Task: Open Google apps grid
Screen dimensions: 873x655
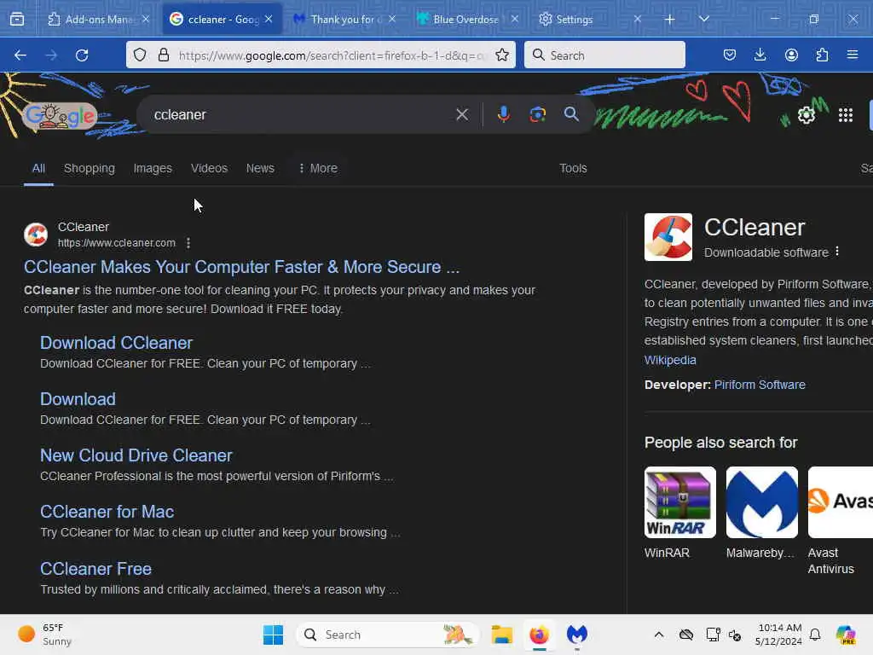Action: click(846, 115)
